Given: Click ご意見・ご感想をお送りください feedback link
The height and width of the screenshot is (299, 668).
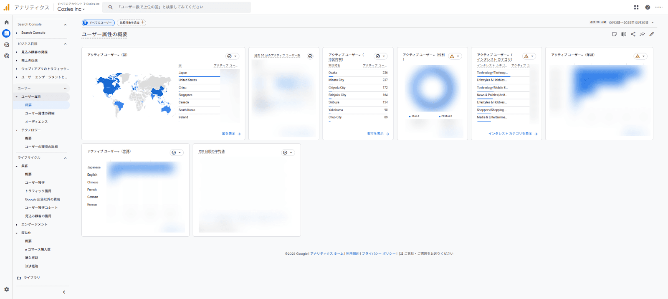Looking at the screenshot, I should 426,253.
